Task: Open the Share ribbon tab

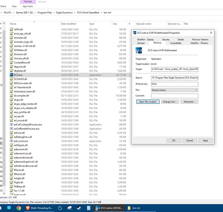Action: click(3, 7)
